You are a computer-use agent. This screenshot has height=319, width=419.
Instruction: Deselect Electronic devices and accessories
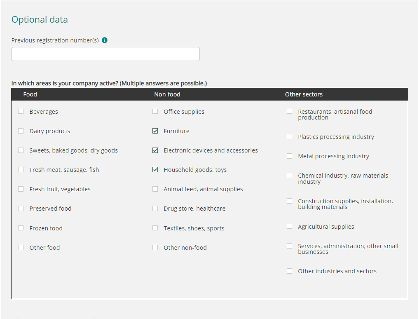[x=155, y=150]
